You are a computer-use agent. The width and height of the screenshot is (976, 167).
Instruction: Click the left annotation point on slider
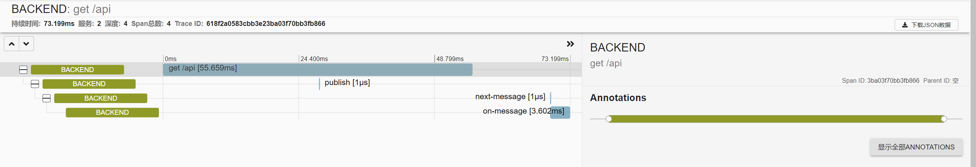click(609, 119)
